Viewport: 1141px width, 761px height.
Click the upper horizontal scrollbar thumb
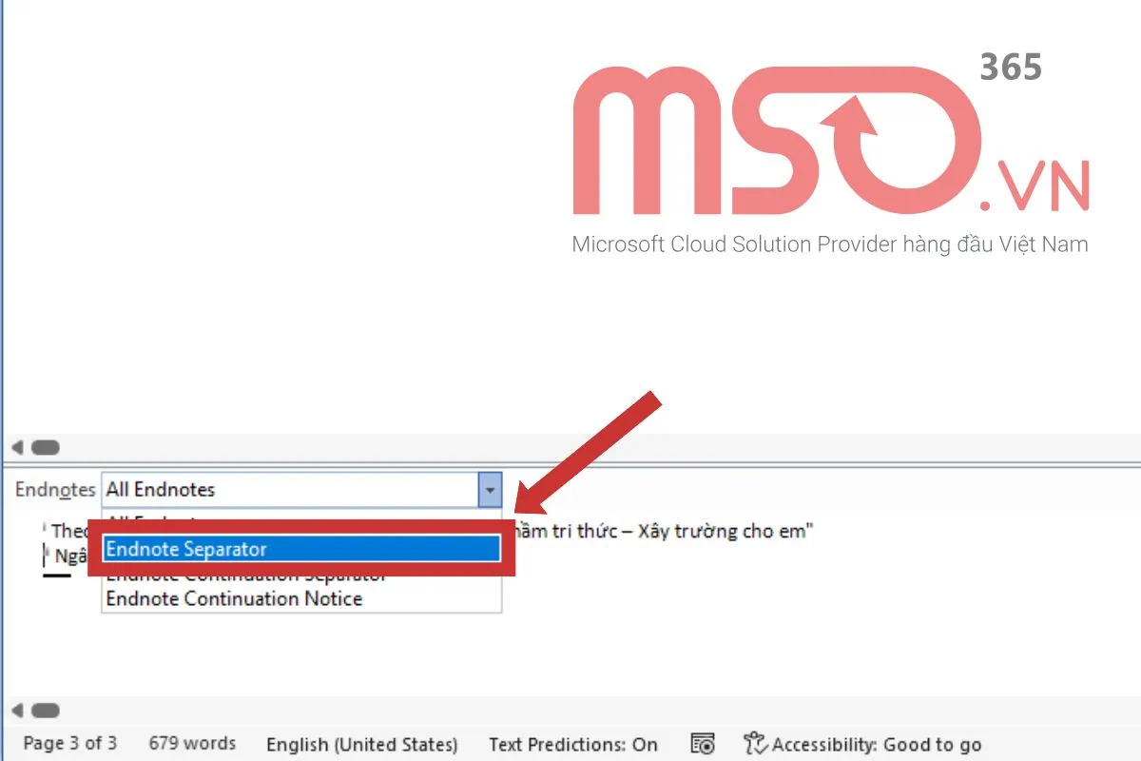click(x=45, y=447)
